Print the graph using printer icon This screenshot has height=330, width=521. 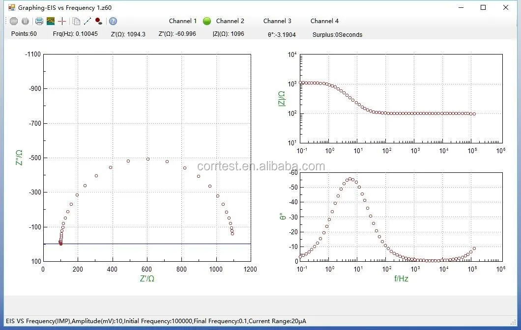pyautogui.click(x=39, y=21)
